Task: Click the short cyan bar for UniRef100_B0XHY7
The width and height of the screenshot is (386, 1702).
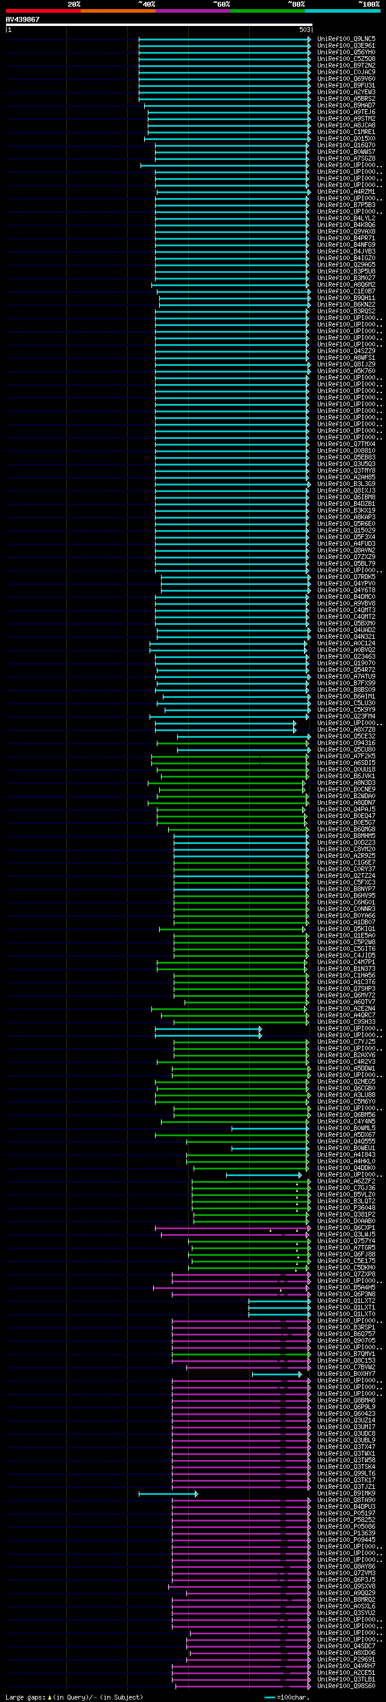Action: coord(277,1374)
